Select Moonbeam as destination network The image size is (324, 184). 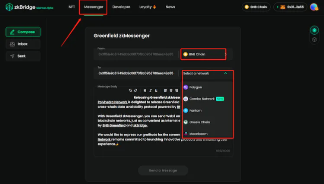pos(207,133)
